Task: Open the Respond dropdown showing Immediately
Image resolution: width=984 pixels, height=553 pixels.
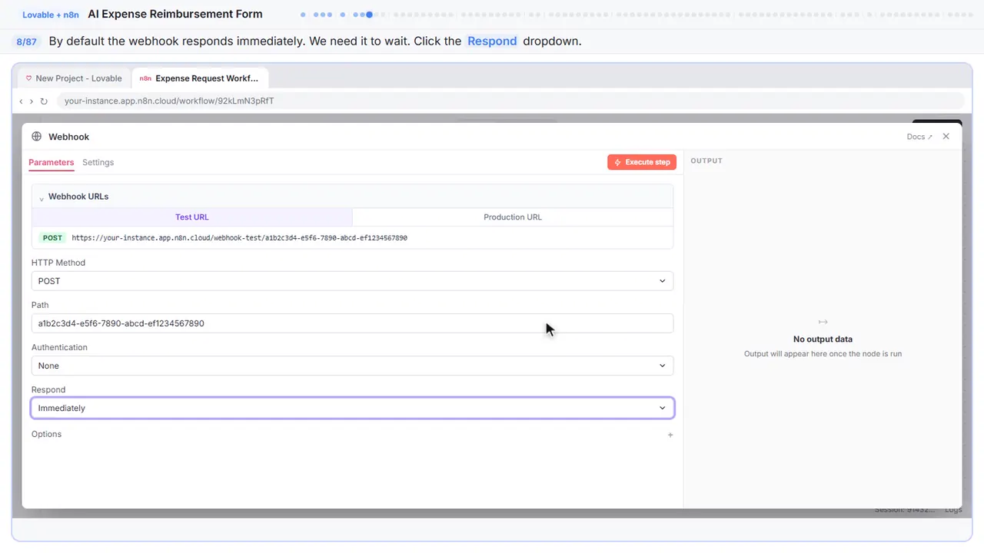Action: (x=352, y=408)
